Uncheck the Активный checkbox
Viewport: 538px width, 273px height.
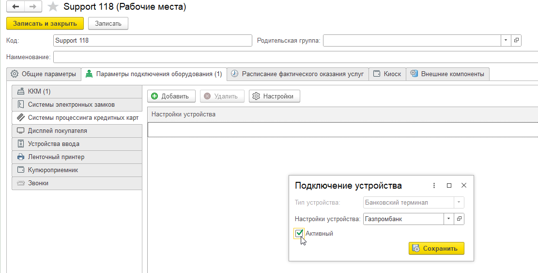[299, 234]
